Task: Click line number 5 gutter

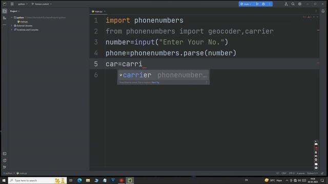Action: [96, 64]
